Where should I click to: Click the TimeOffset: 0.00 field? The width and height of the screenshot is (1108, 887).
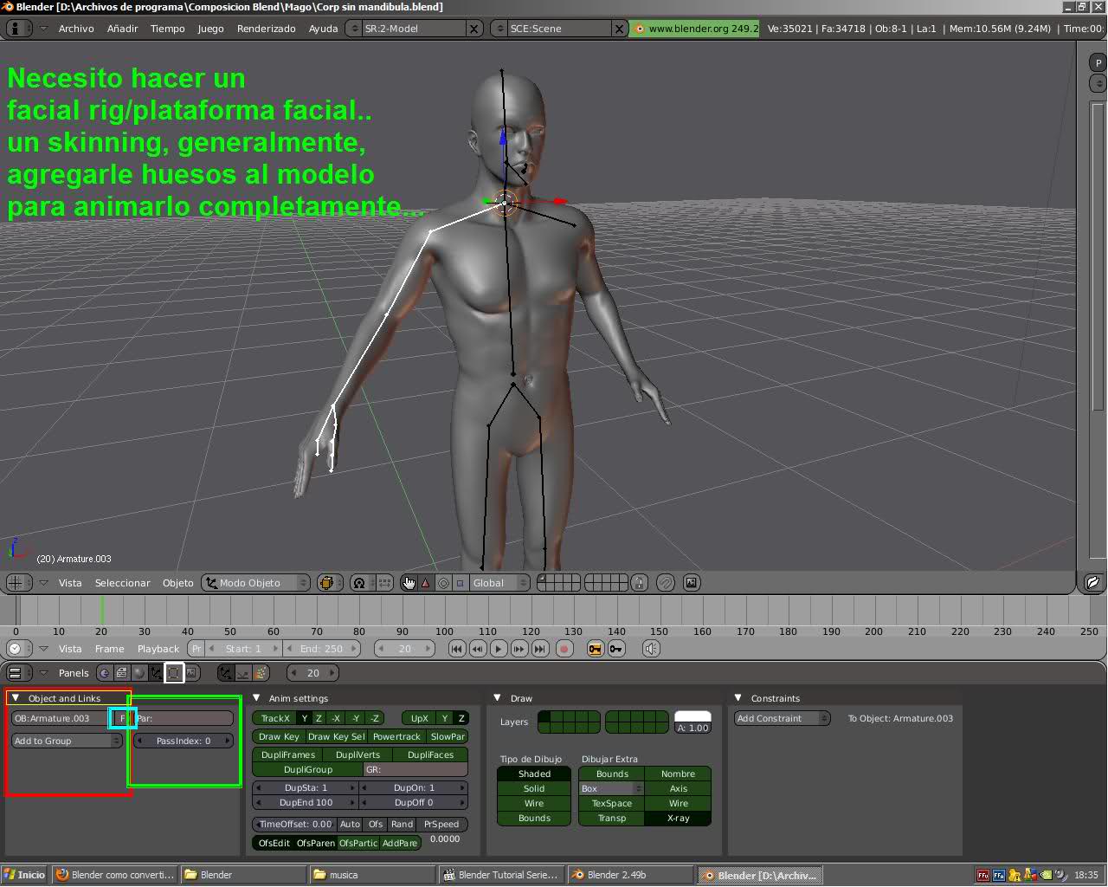(x=294, y=824)
